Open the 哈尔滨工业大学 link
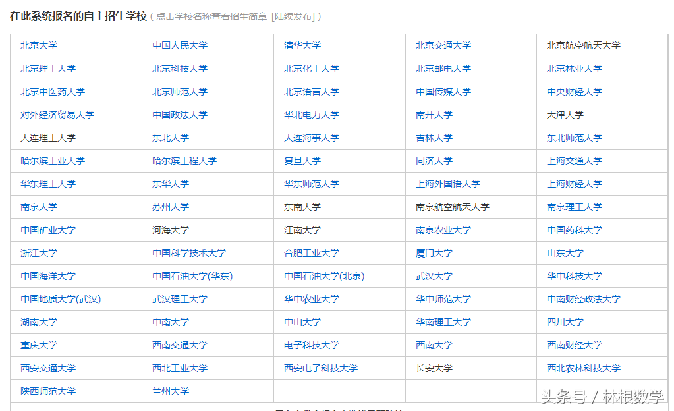The height and width of the screenshot is (411, 674). [53, 161]
